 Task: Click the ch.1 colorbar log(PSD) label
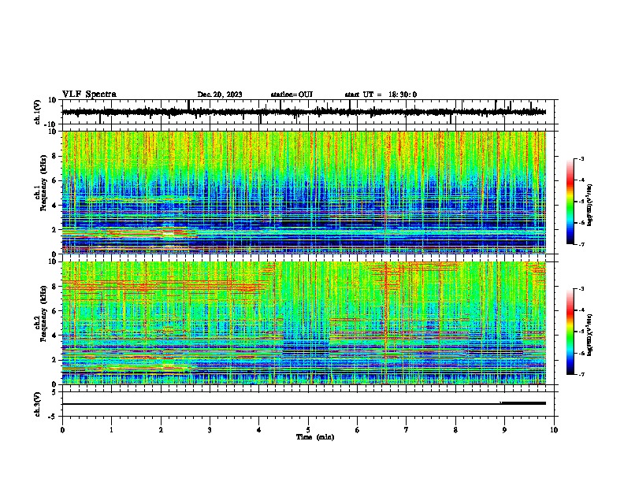click(589, 205)
